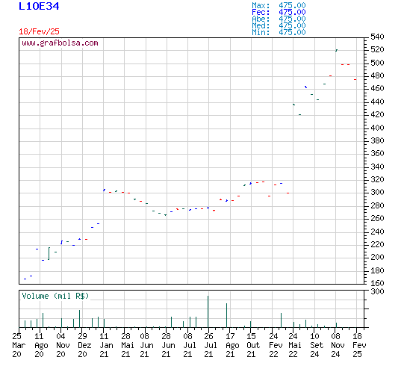Click the L10E34 ticker title
The width and height of the screenshot is (407, 366).
pyautogui.click(x=39, y=6)
